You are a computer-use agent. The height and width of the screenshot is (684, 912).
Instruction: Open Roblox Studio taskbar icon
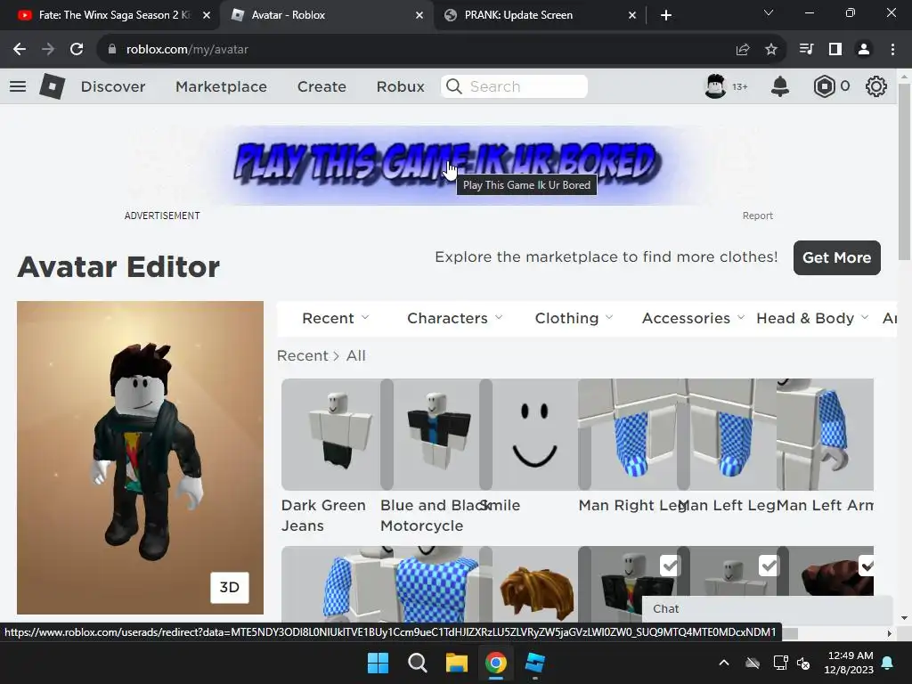(x=534, y=663)
